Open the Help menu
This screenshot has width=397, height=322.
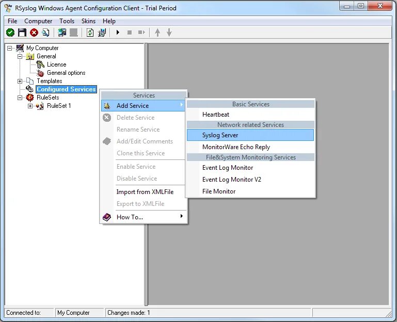(x=109, y=21)
